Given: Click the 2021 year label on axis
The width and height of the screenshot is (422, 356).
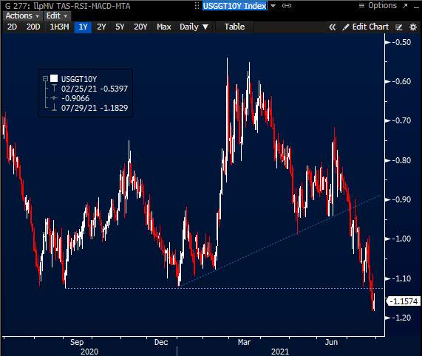Looking at the screenshot, I should click(x=280, y=352).
